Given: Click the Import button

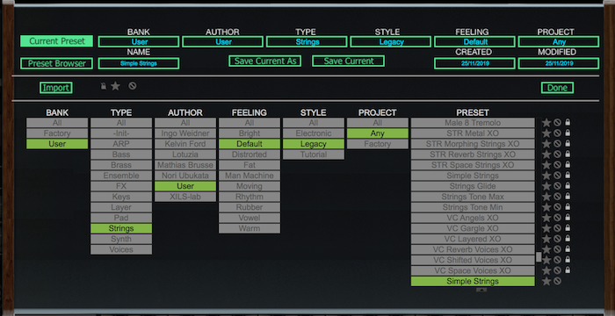Looking at the screenshot, I should pos(55,88).
